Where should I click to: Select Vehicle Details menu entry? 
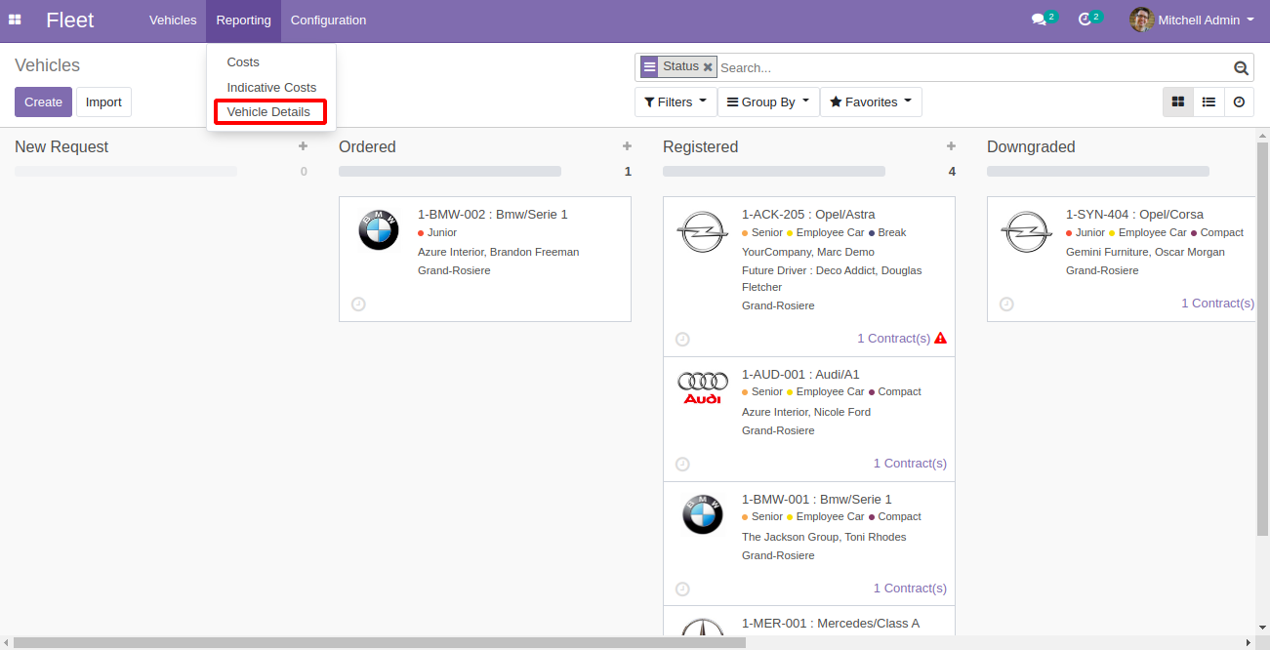pos(270,111)
